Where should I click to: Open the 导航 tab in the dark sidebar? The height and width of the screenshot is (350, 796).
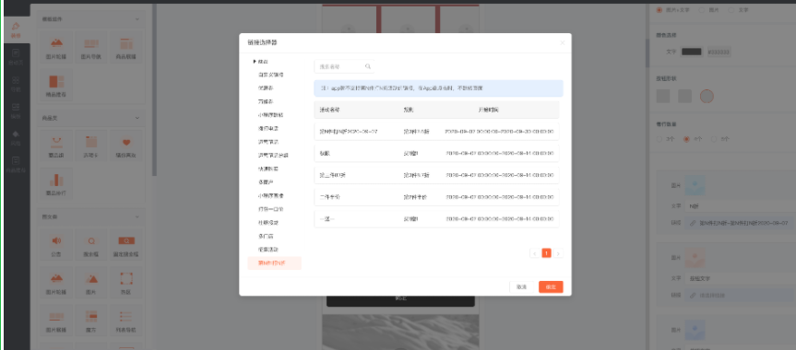pos(17,84)
